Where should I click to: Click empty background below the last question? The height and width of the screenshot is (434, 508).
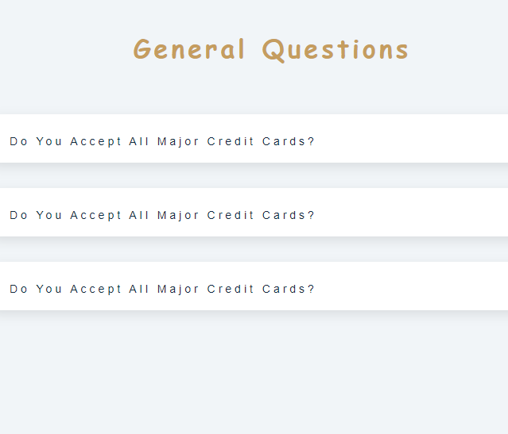pyautogui.click(x=254, y=372)
